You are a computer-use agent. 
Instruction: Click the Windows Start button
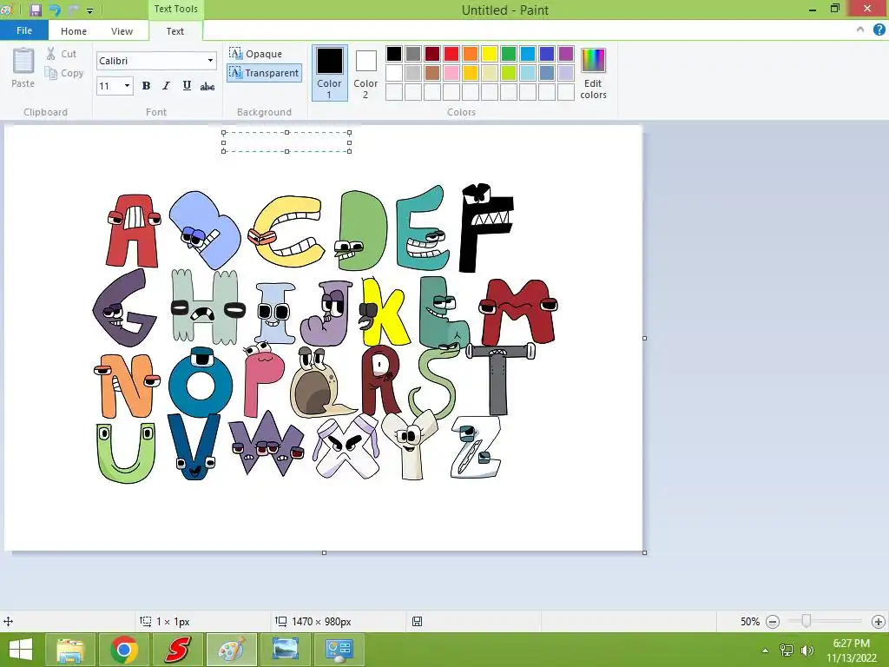(21, 650)
